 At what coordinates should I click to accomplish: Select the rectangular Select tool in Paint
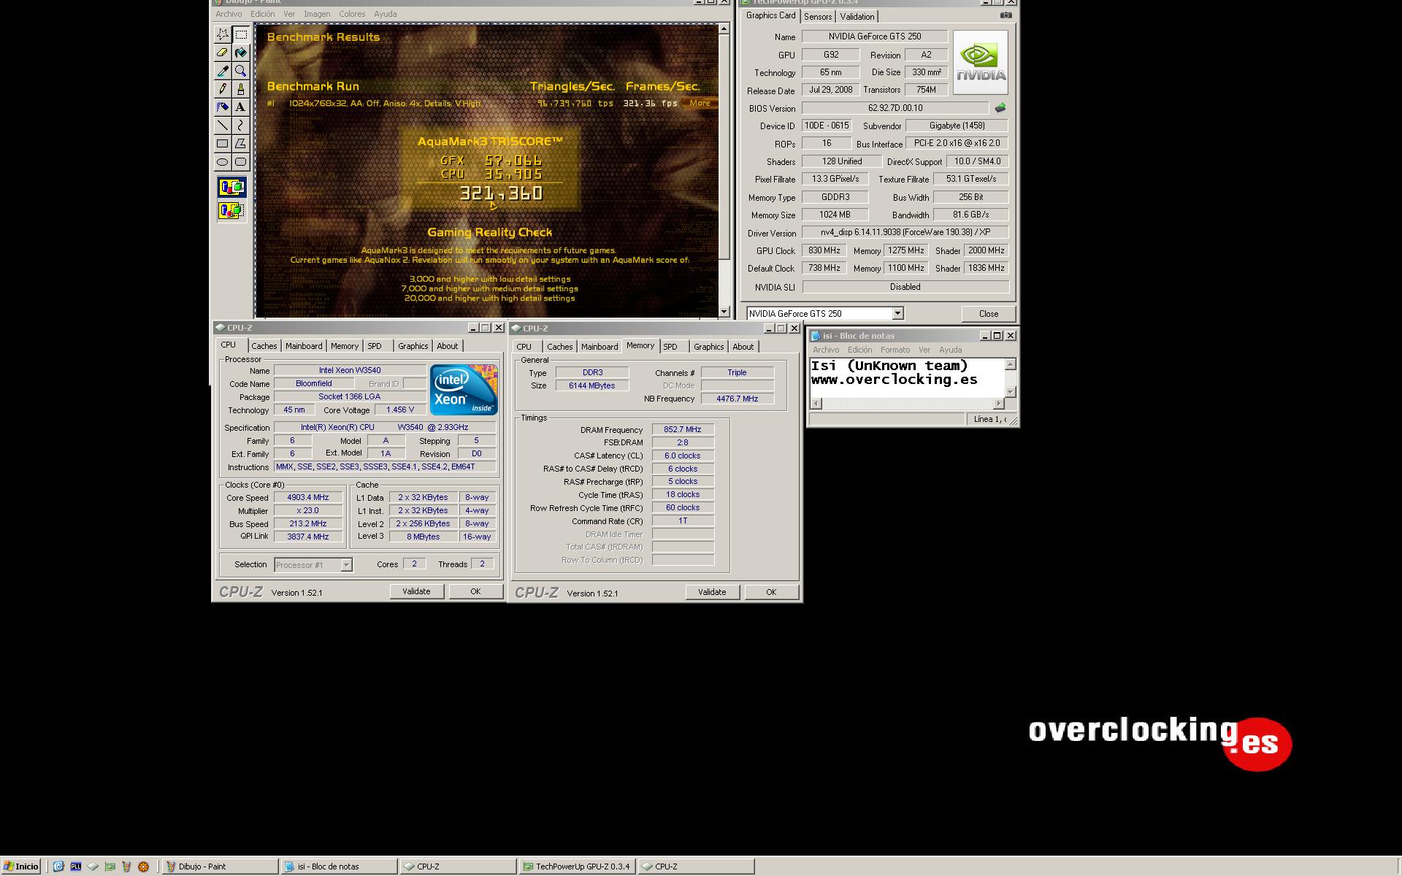241,34
